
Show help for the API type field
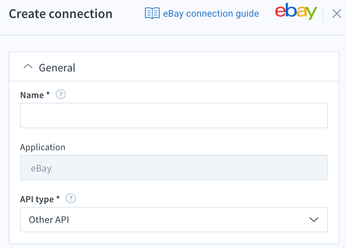click(71, 199)
